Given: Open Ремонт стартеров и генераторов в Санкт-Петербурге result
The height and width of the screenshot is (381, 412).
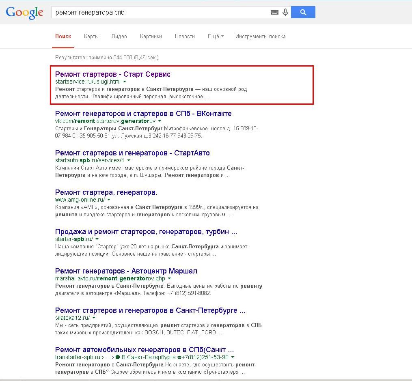Looking at the screenshot, I should click(150, 310).
